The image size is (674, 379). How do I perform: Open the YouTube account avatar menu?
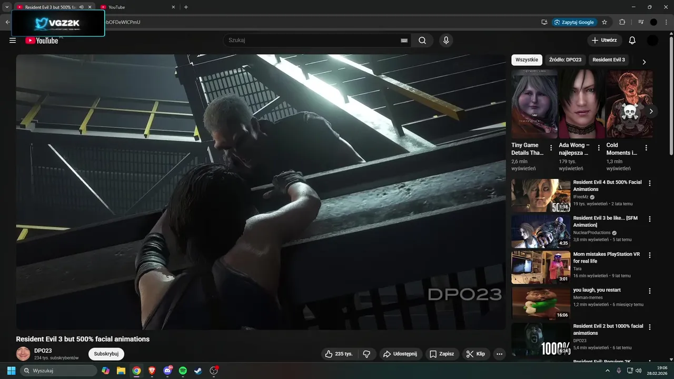pyautogui.click(x=652, y=41)
